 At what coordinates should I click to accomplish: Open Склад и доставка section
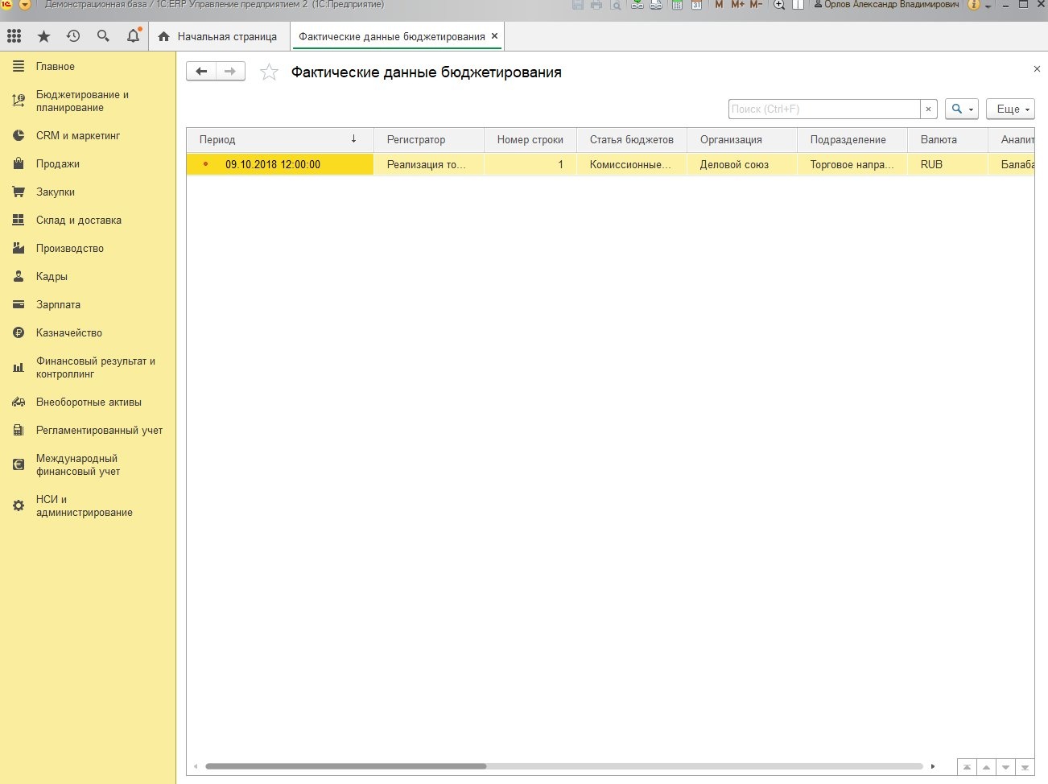pos(88,221)
